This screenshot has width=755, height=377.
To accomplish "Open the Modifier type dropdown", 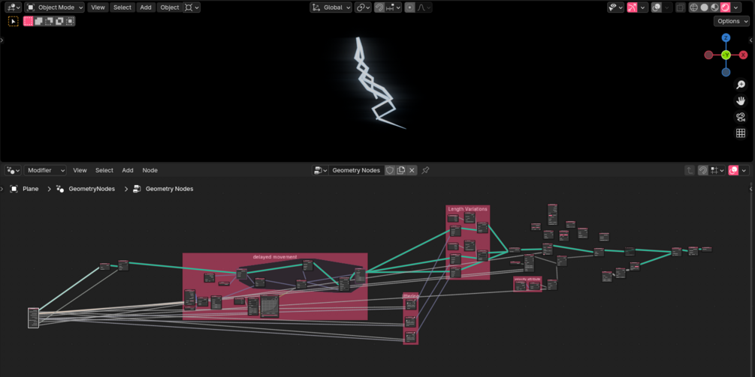I will pos(45,170).
